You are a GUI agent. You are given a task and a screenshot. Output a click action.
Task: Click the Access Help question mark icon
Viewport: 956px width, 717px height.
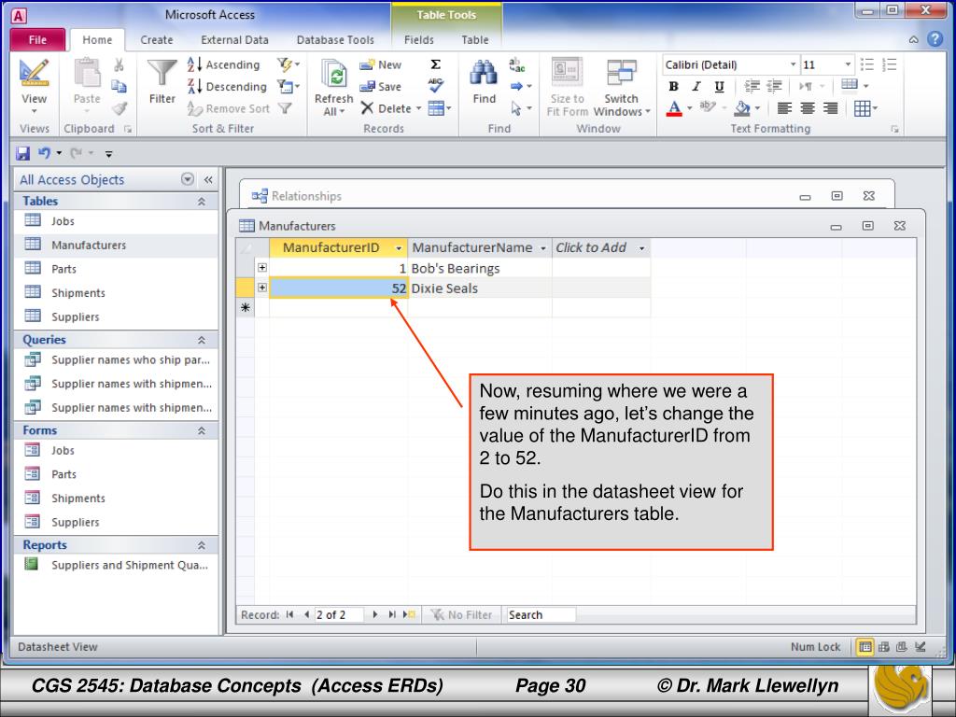point(935,39)
